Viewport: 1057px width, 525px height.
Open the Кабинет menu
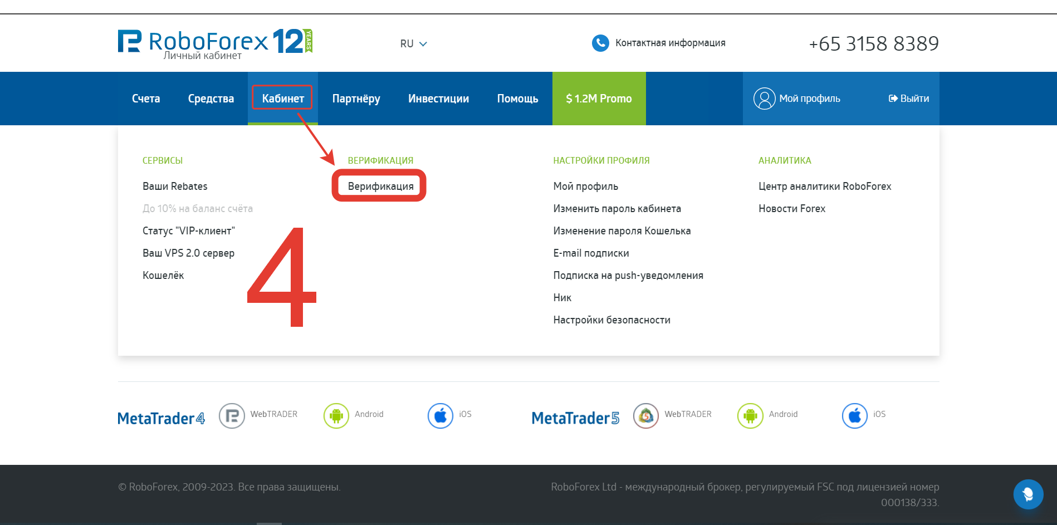pos(283,99)
